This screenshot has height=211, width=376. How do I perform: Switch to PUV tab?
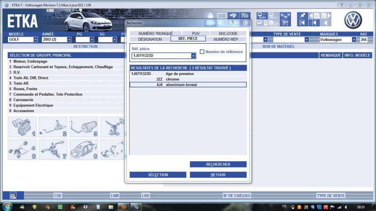coord(196,33)
